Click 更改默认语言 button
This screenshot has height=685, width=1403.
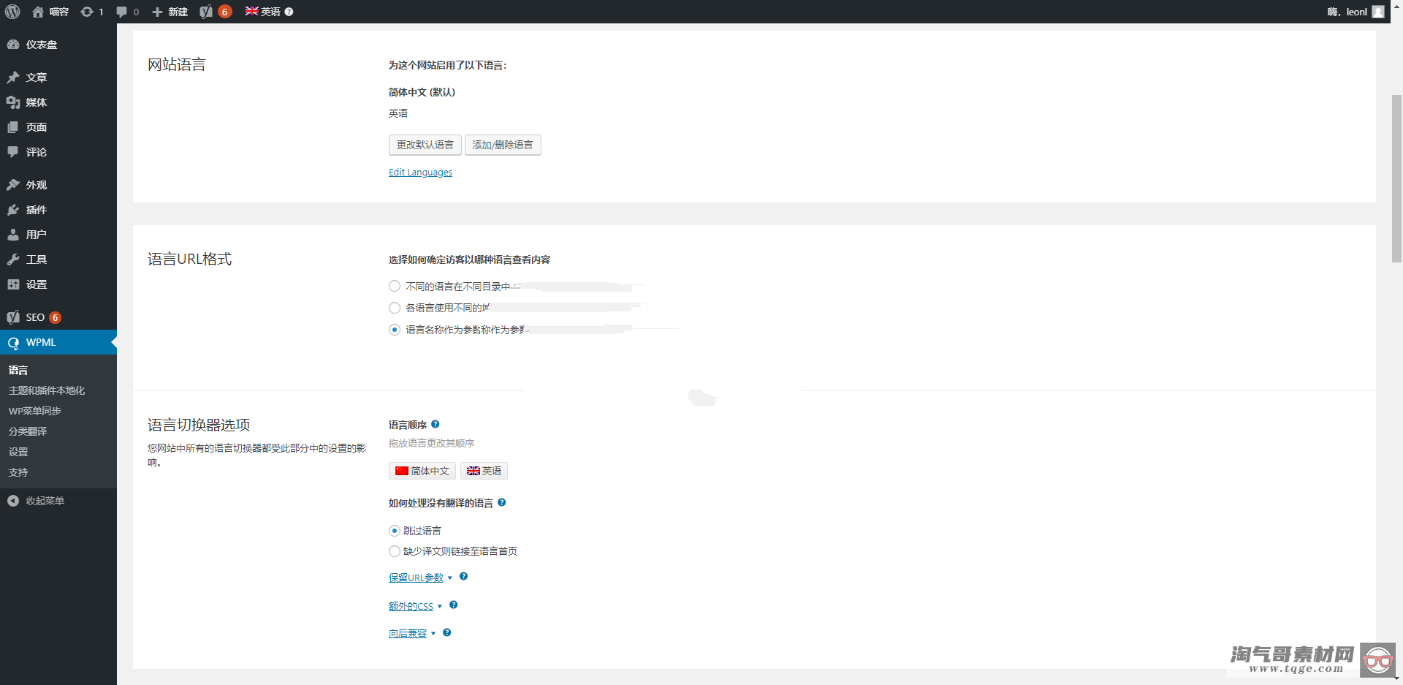click(x=425, y=145)
